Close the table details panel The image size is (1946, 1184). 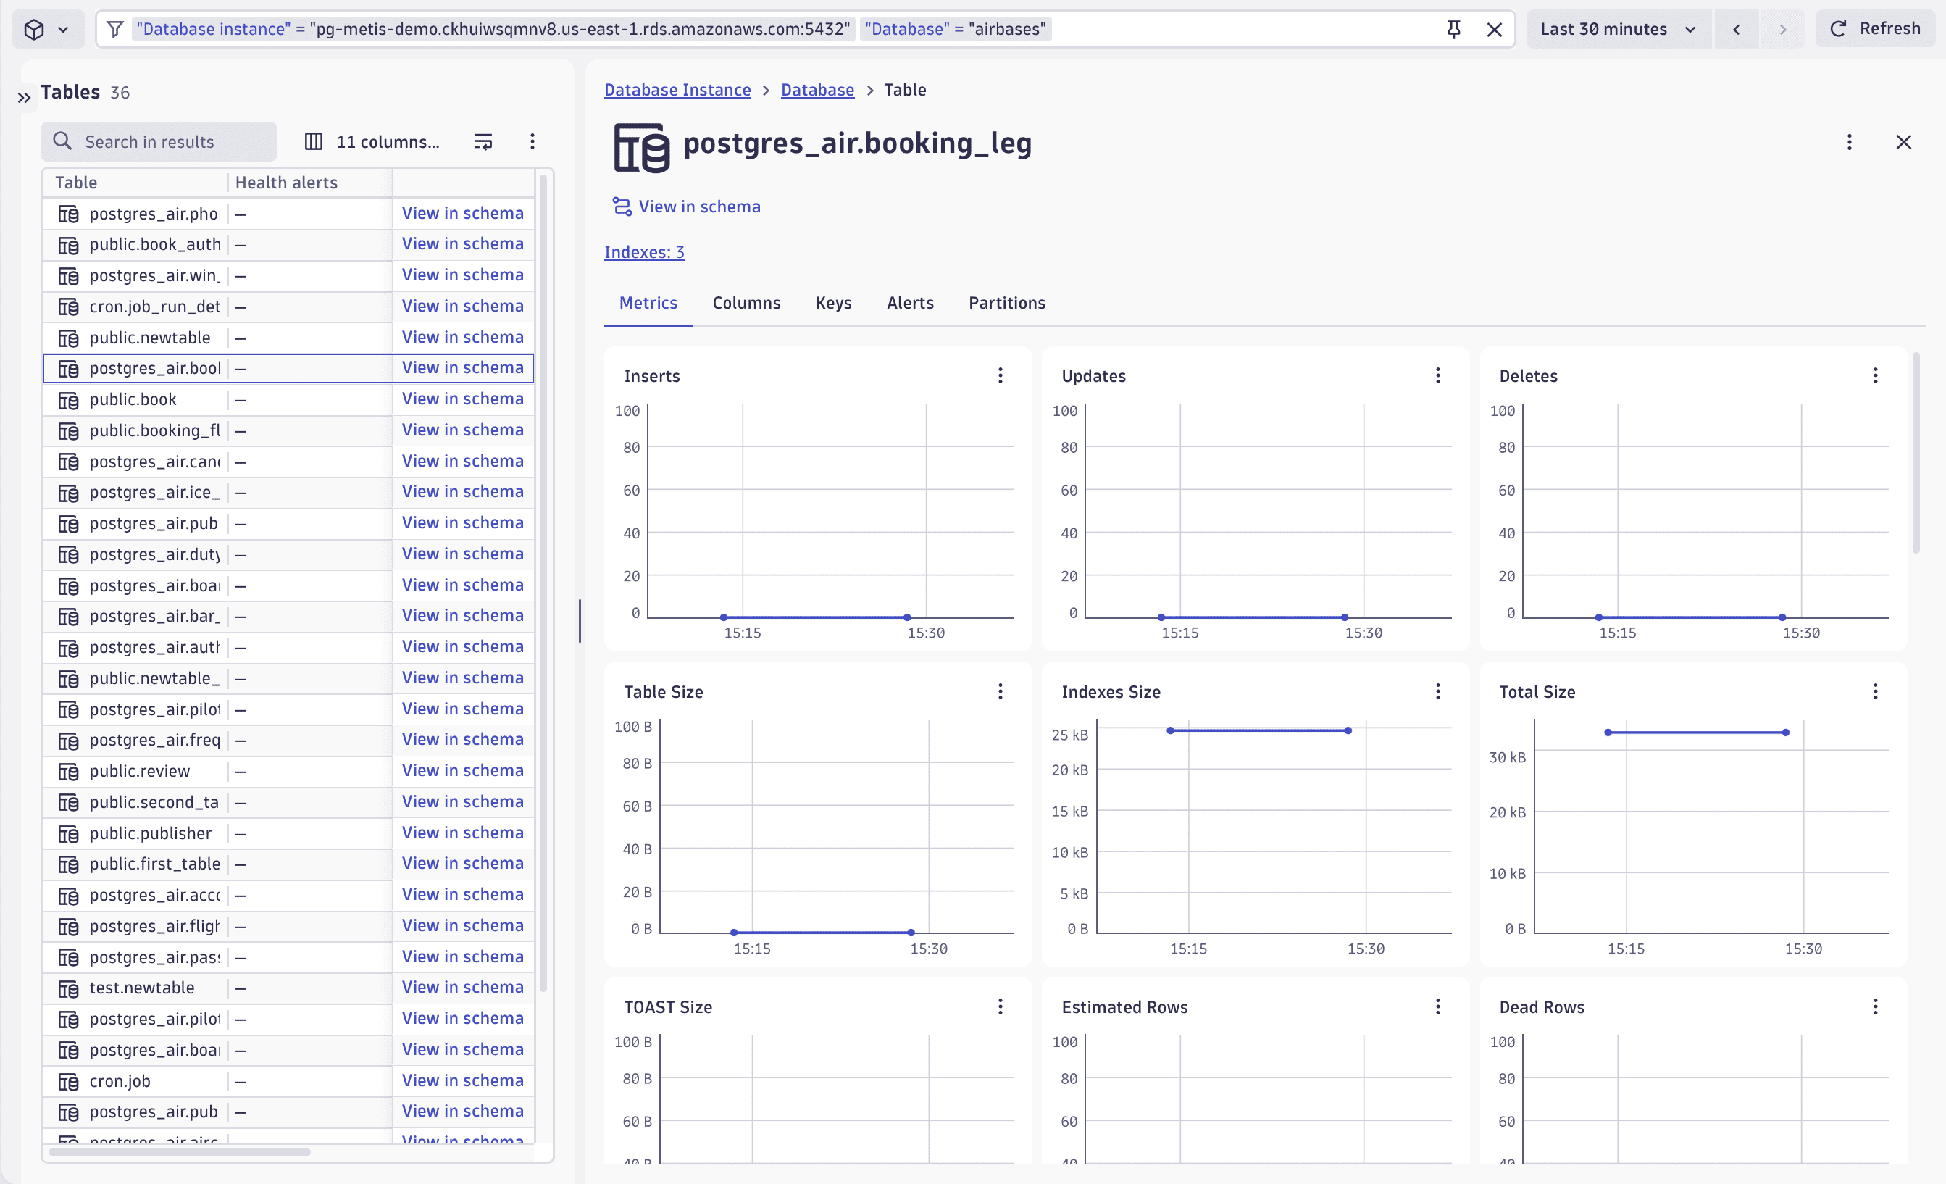[1903, 142]
